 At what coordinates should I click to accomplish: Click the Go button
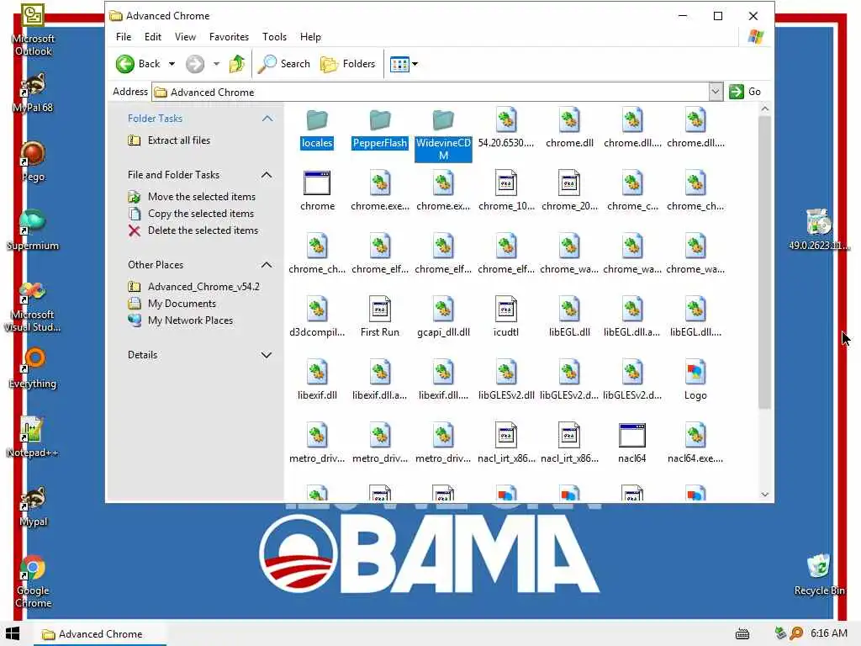click(745, 92)
